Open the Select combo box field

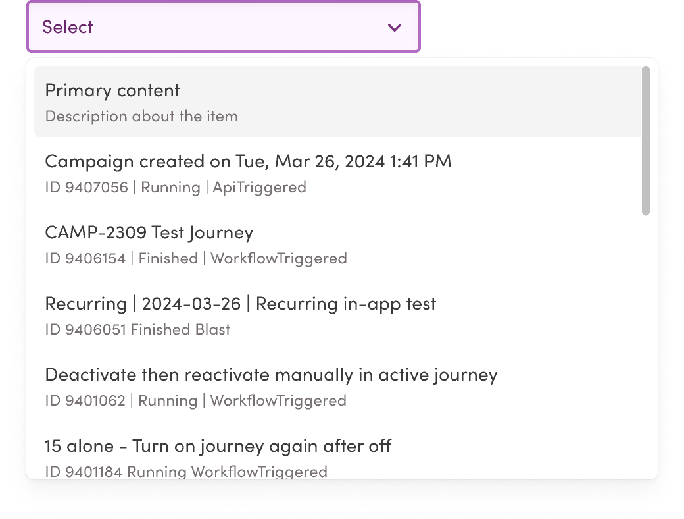tap(224, 27)
